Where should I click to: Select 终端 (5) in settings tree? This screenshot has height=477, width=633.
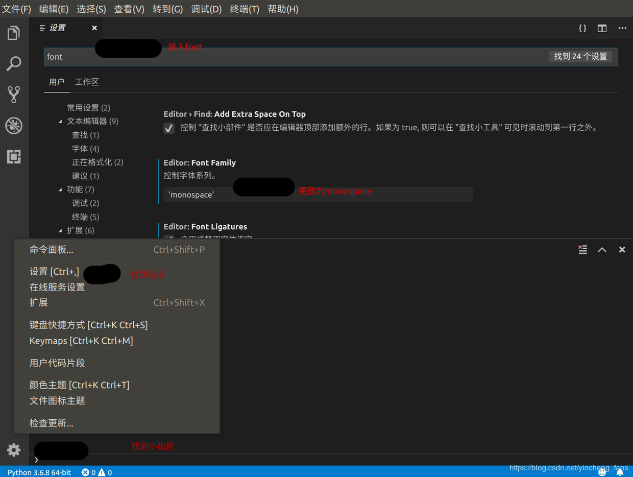point(85,217)
